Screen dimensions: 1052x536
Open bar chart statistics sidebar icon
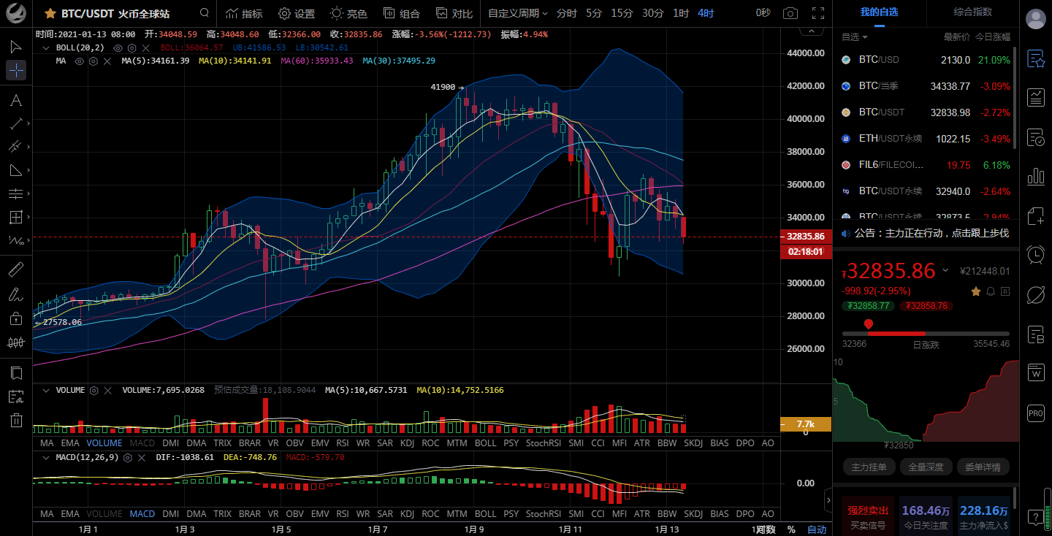pyautogui.click(x=1035, y=176)
